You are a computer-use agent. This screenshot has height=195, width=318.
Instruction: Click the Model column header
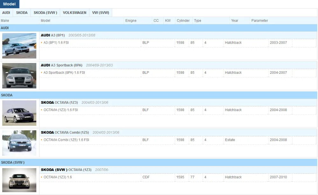(x=45, y=21)
